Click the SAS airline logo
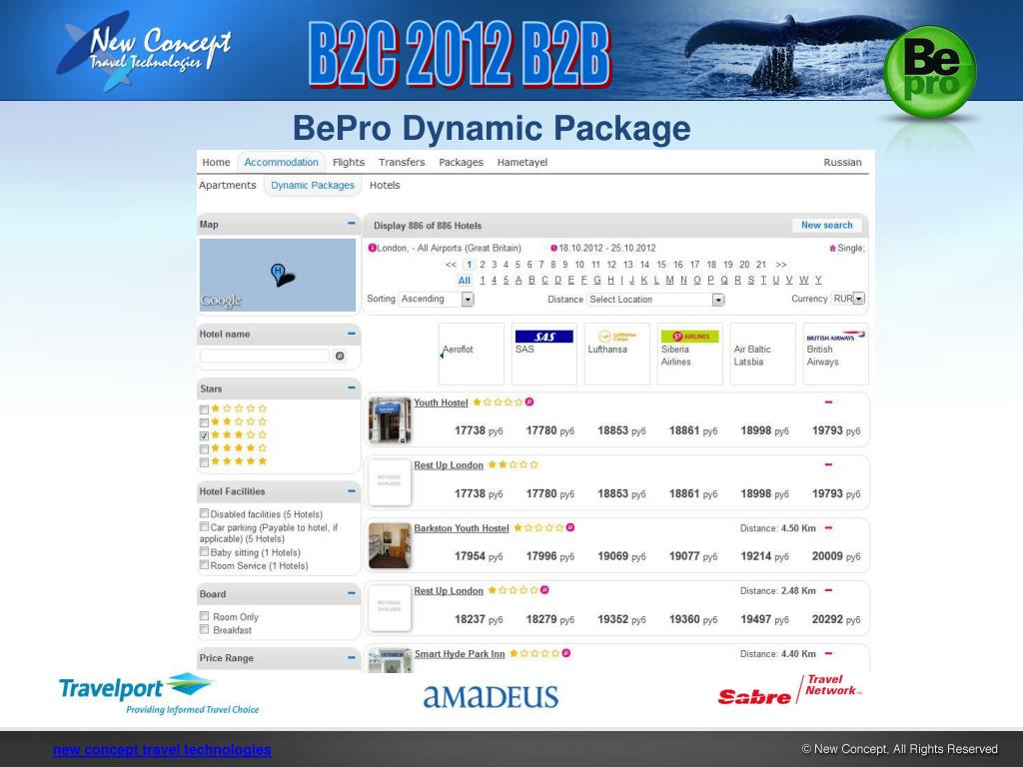Screen dimensions: 1023x767 (x=544, y=336)
